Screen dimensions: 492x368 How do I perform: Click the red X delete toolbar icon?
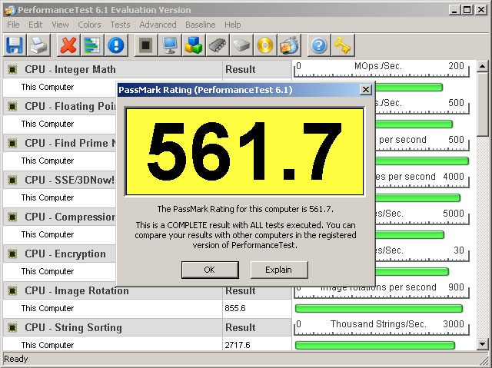(68, 45)
